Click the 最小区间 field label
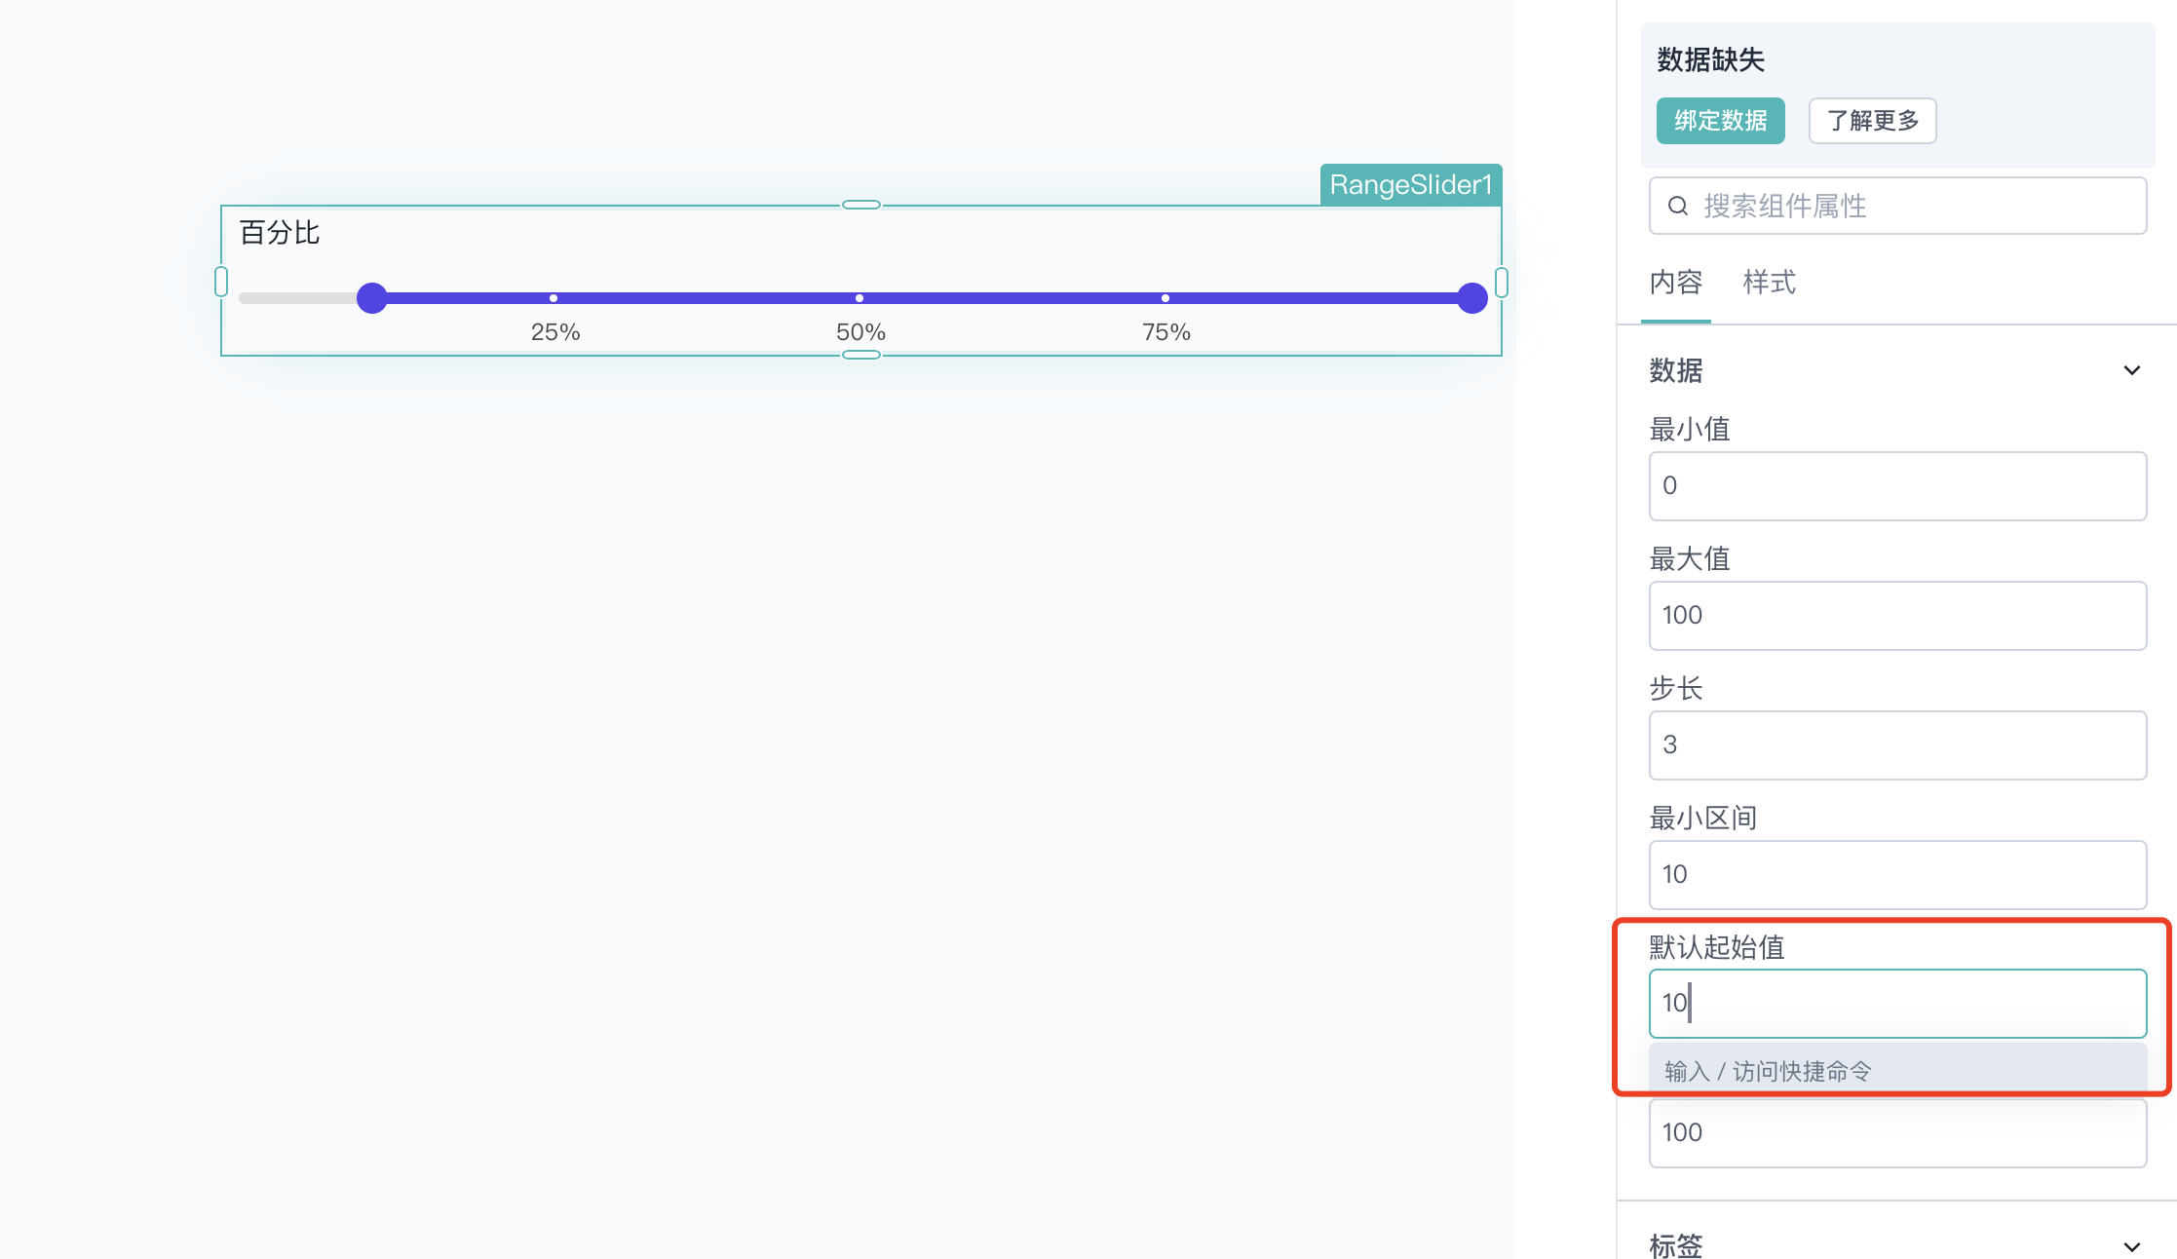Image resolution: width=2177 pixels, height=1259 pixels. 1703,818
